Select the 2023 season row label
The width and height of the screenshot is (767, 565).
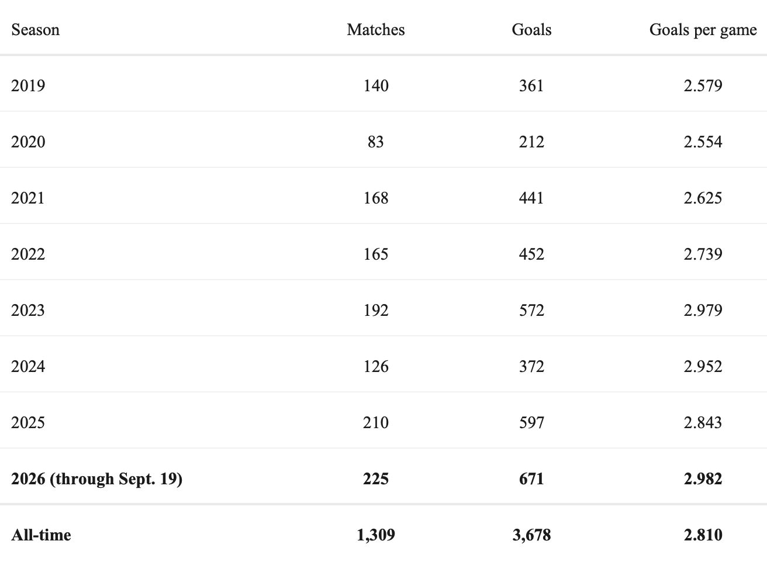tap(28, 311)
